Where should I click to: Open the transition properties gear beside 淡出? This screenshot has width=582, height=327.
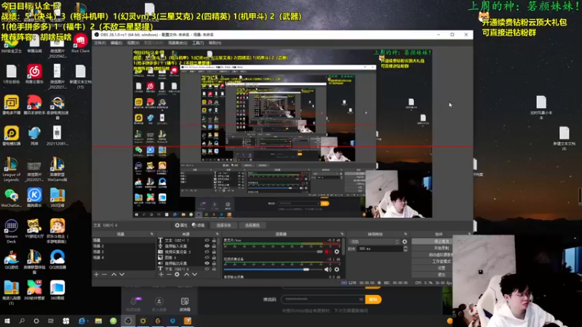pos(404,242)
